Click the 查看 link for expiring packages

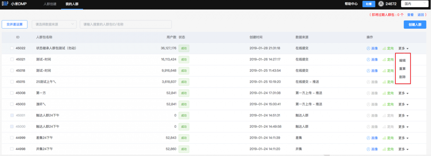[410, 15]
